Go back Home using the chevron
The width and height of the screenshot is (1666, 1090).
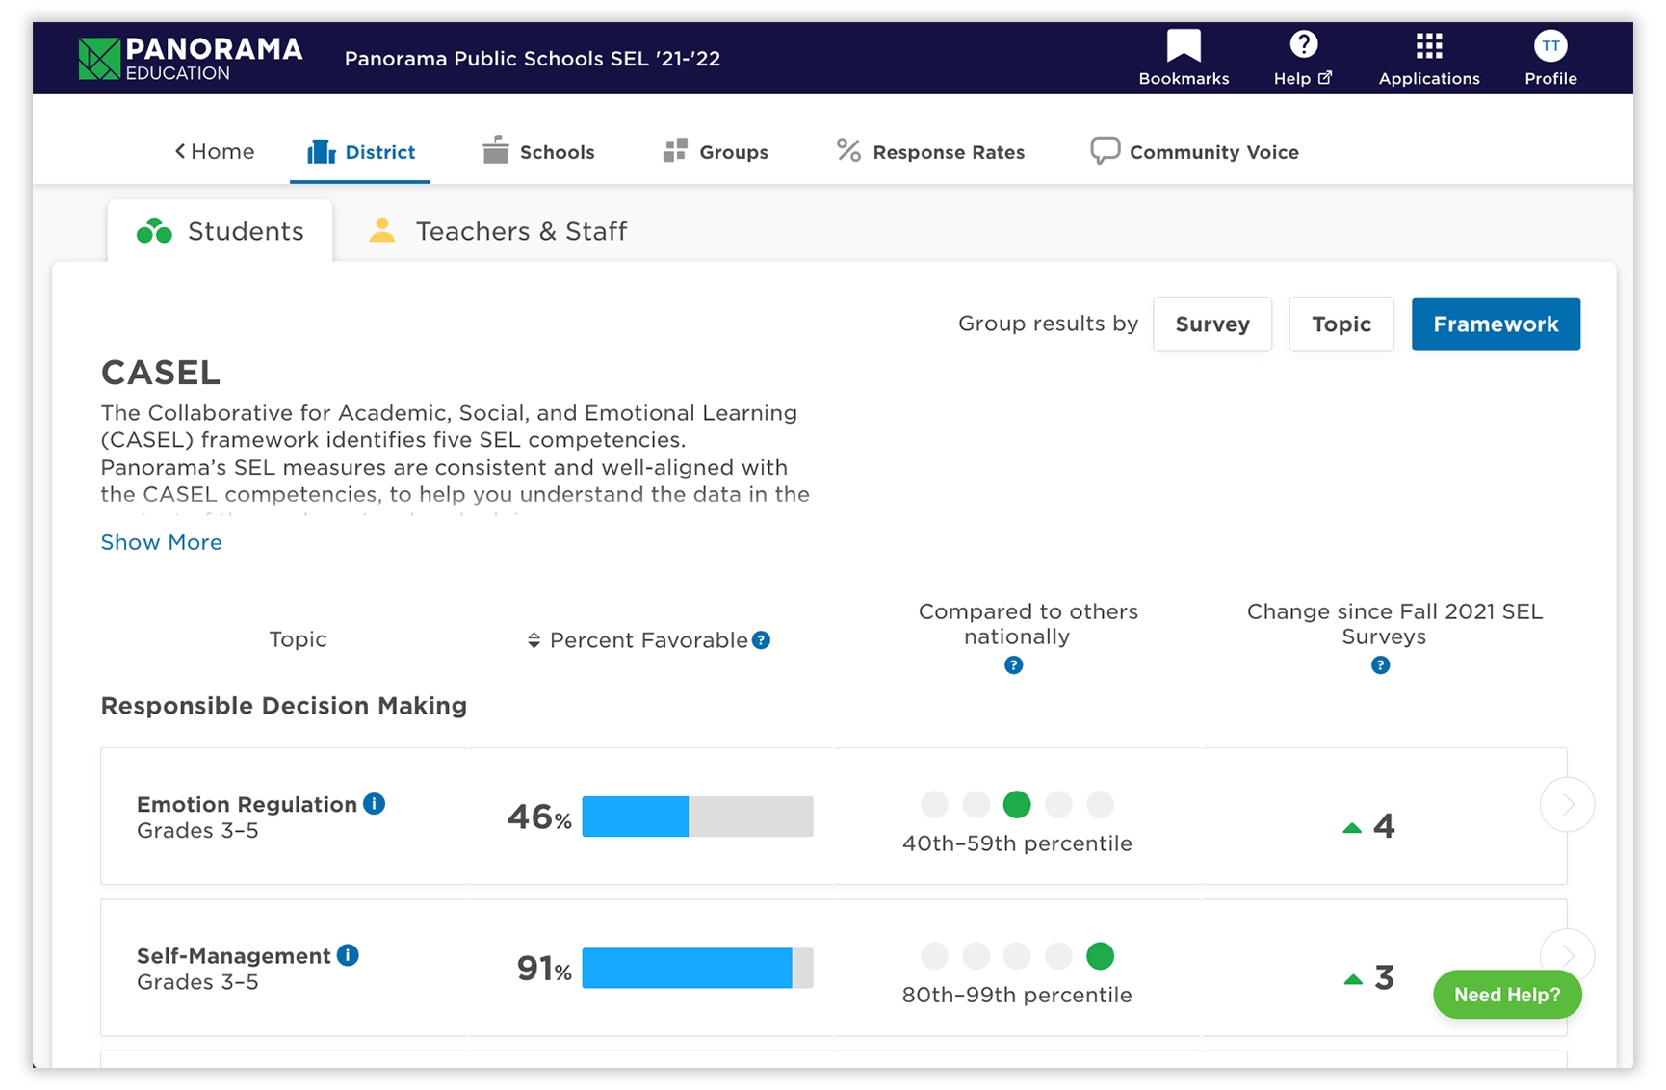pyautogui.click(x=215, y=151)
